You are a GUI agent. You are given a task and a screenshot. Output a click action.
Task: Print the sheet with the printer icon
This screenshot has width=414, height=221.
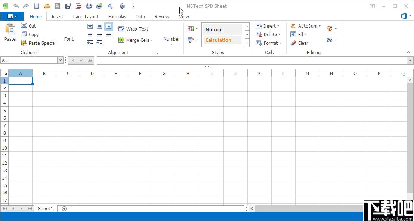pos(89,6)
